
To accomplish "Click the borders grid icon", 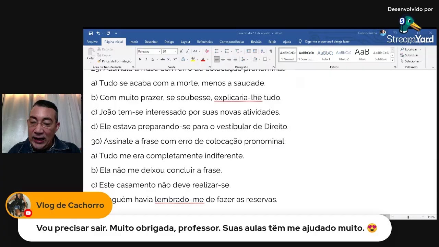I will (264, 59).
